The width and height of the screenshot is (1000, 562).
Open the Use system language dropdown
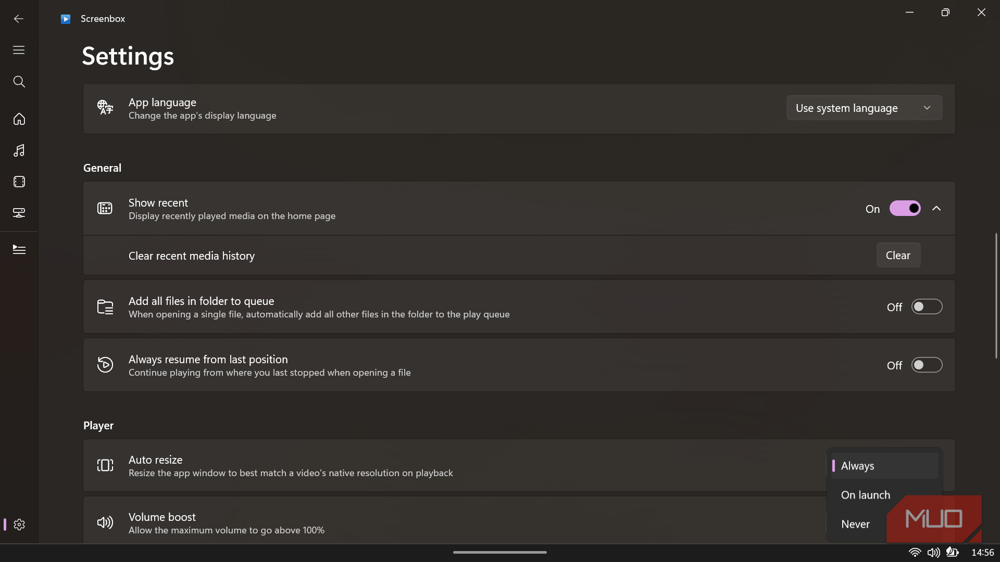[864, 108]
